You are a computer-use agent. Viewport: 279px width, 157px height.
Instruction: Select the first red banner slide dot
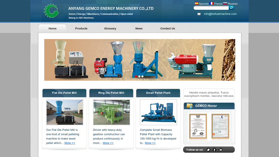click(136, 76)
